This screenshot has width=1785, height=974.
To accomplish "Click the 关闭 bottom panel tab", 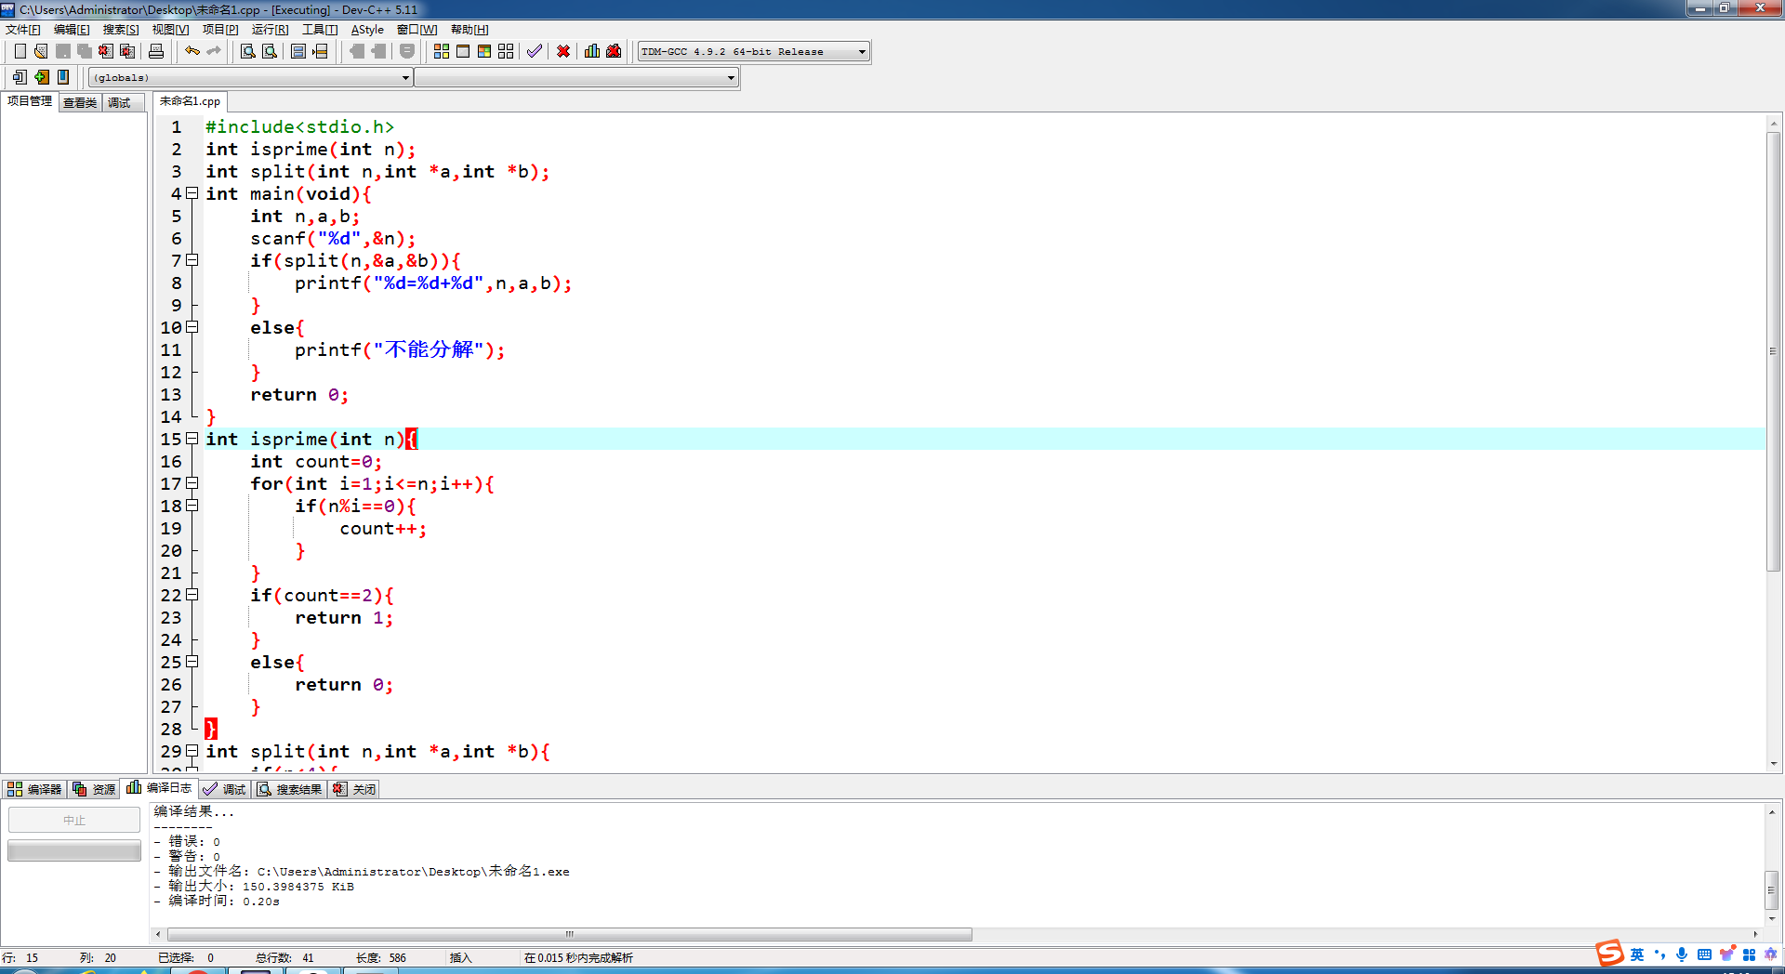I will 355,789.
